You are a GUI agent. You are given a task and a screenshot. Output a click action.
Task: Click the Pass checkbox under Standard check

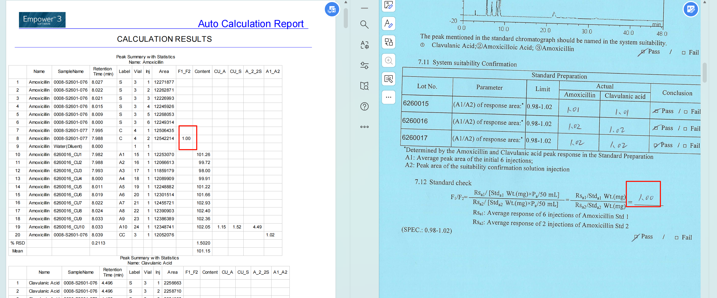[x=636, y=237]
